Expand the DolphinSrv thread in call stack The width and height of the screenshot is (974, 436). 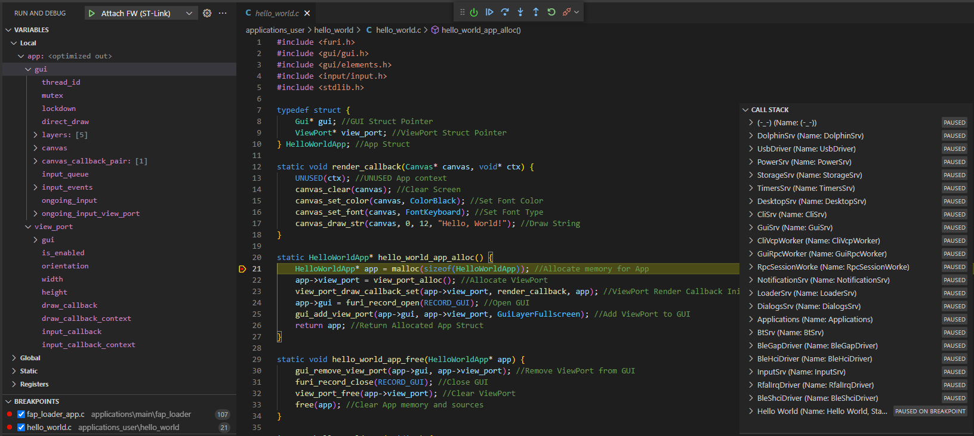click(751, 136)
